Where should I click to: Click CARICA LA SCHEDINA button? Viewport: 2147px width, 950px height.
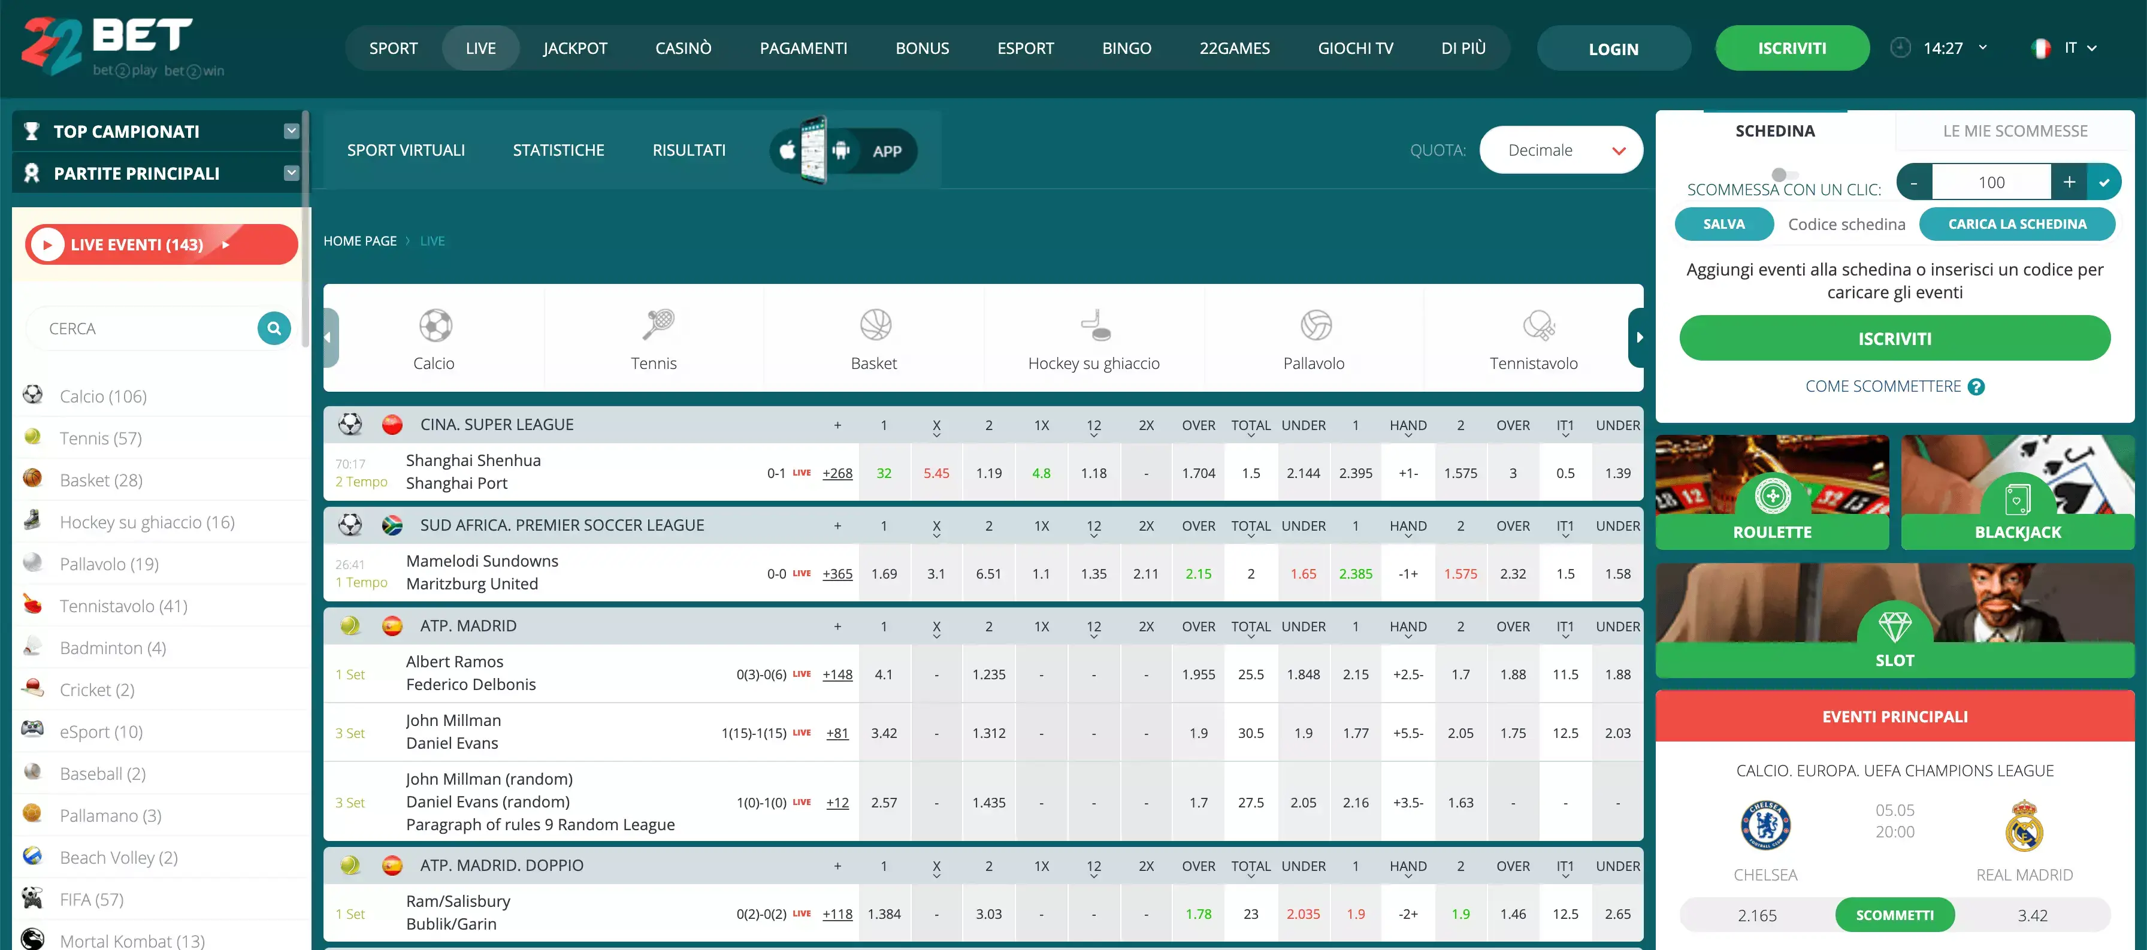click(2016, 223)
